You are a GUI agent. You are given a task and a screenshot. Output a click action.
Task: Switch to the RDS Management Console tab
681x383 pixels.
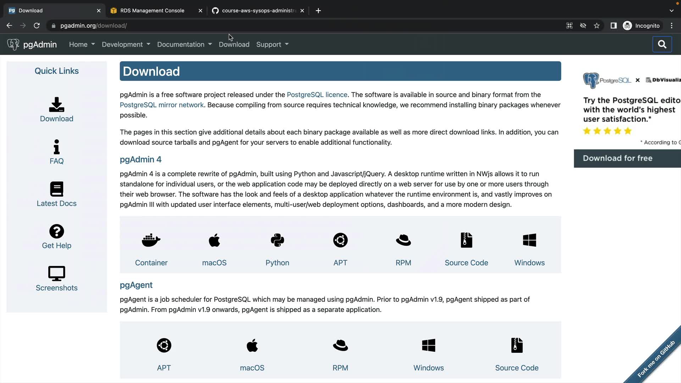(x=152, y=11)
